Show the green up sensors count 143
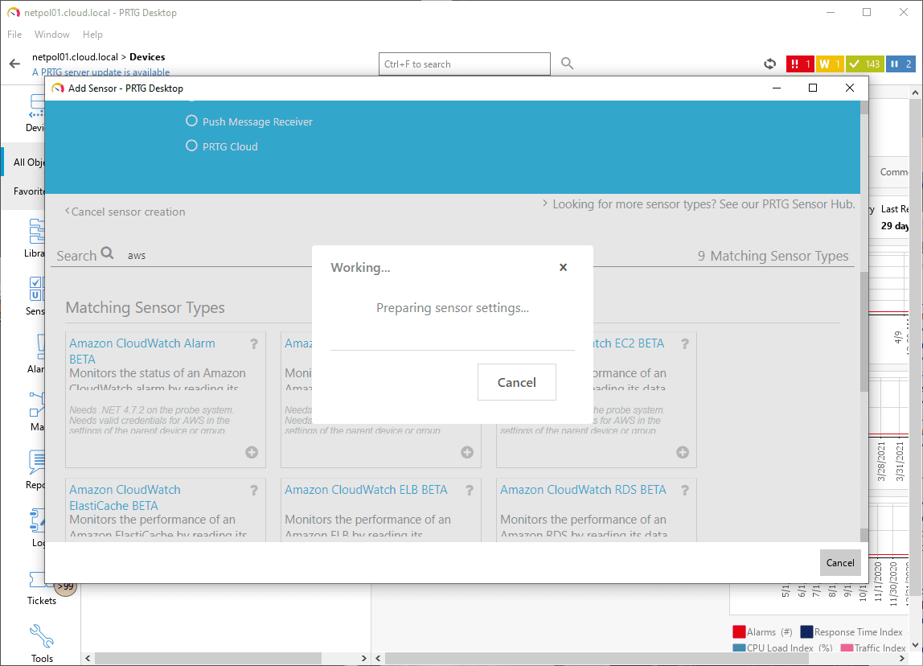Viewport: 923px width, 666px height. [864, 64]
